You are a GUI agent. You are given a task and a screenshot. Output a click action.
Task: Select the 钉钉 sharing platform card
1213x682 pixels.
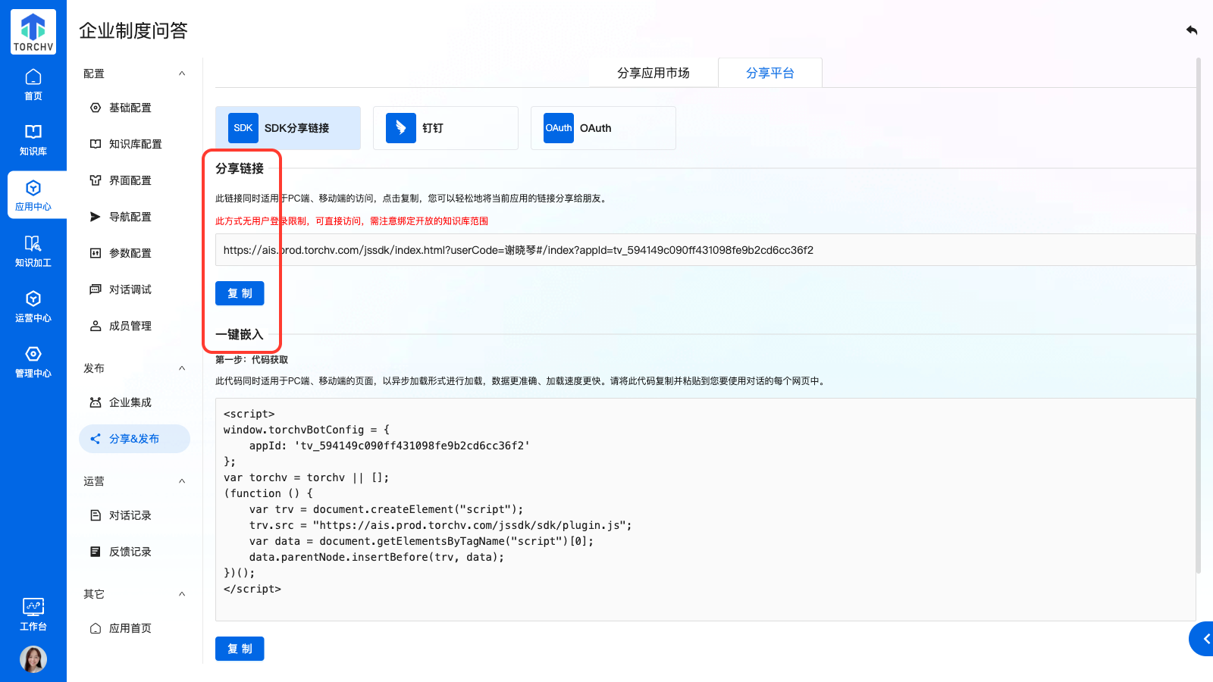click(x=445, y=128)
